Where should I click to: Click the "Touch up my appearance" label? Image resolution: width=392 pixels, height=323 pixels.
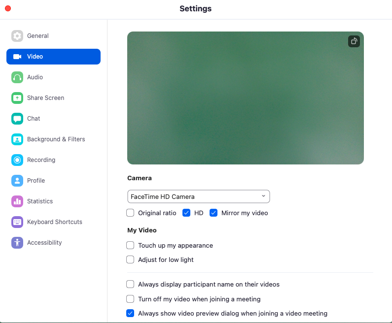pyautogui.click(x=176, y=246)
